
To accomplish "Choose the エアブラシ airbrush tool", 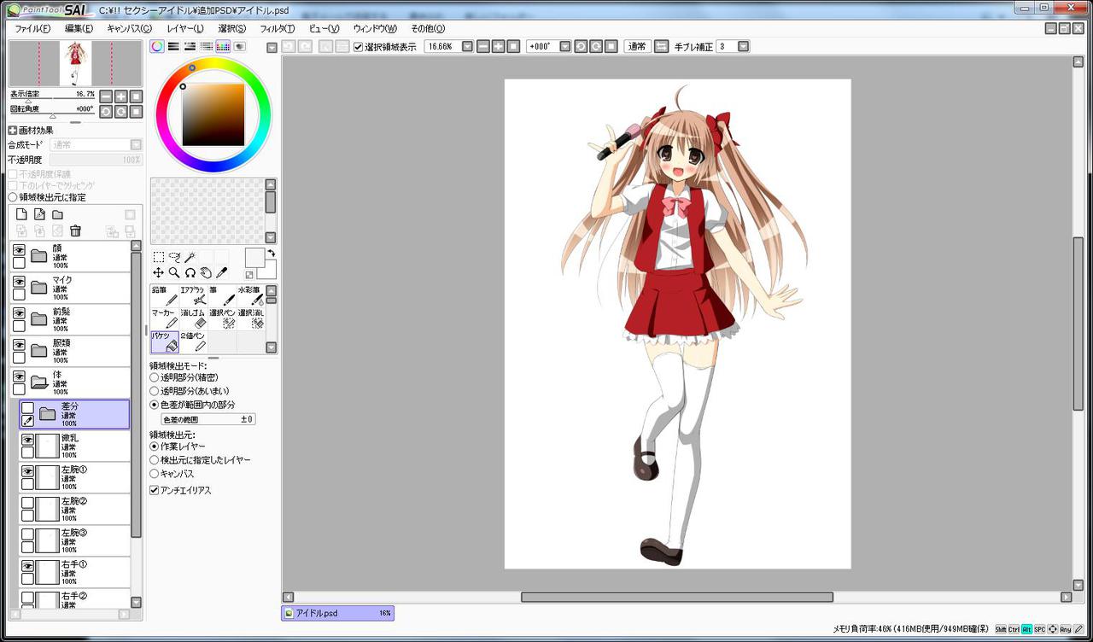I will [x=193, y=295].
